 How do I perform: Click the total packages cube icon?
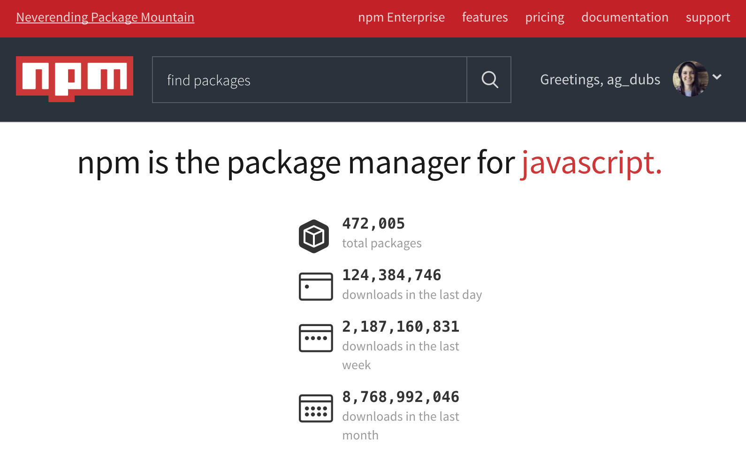coord(314,236)
